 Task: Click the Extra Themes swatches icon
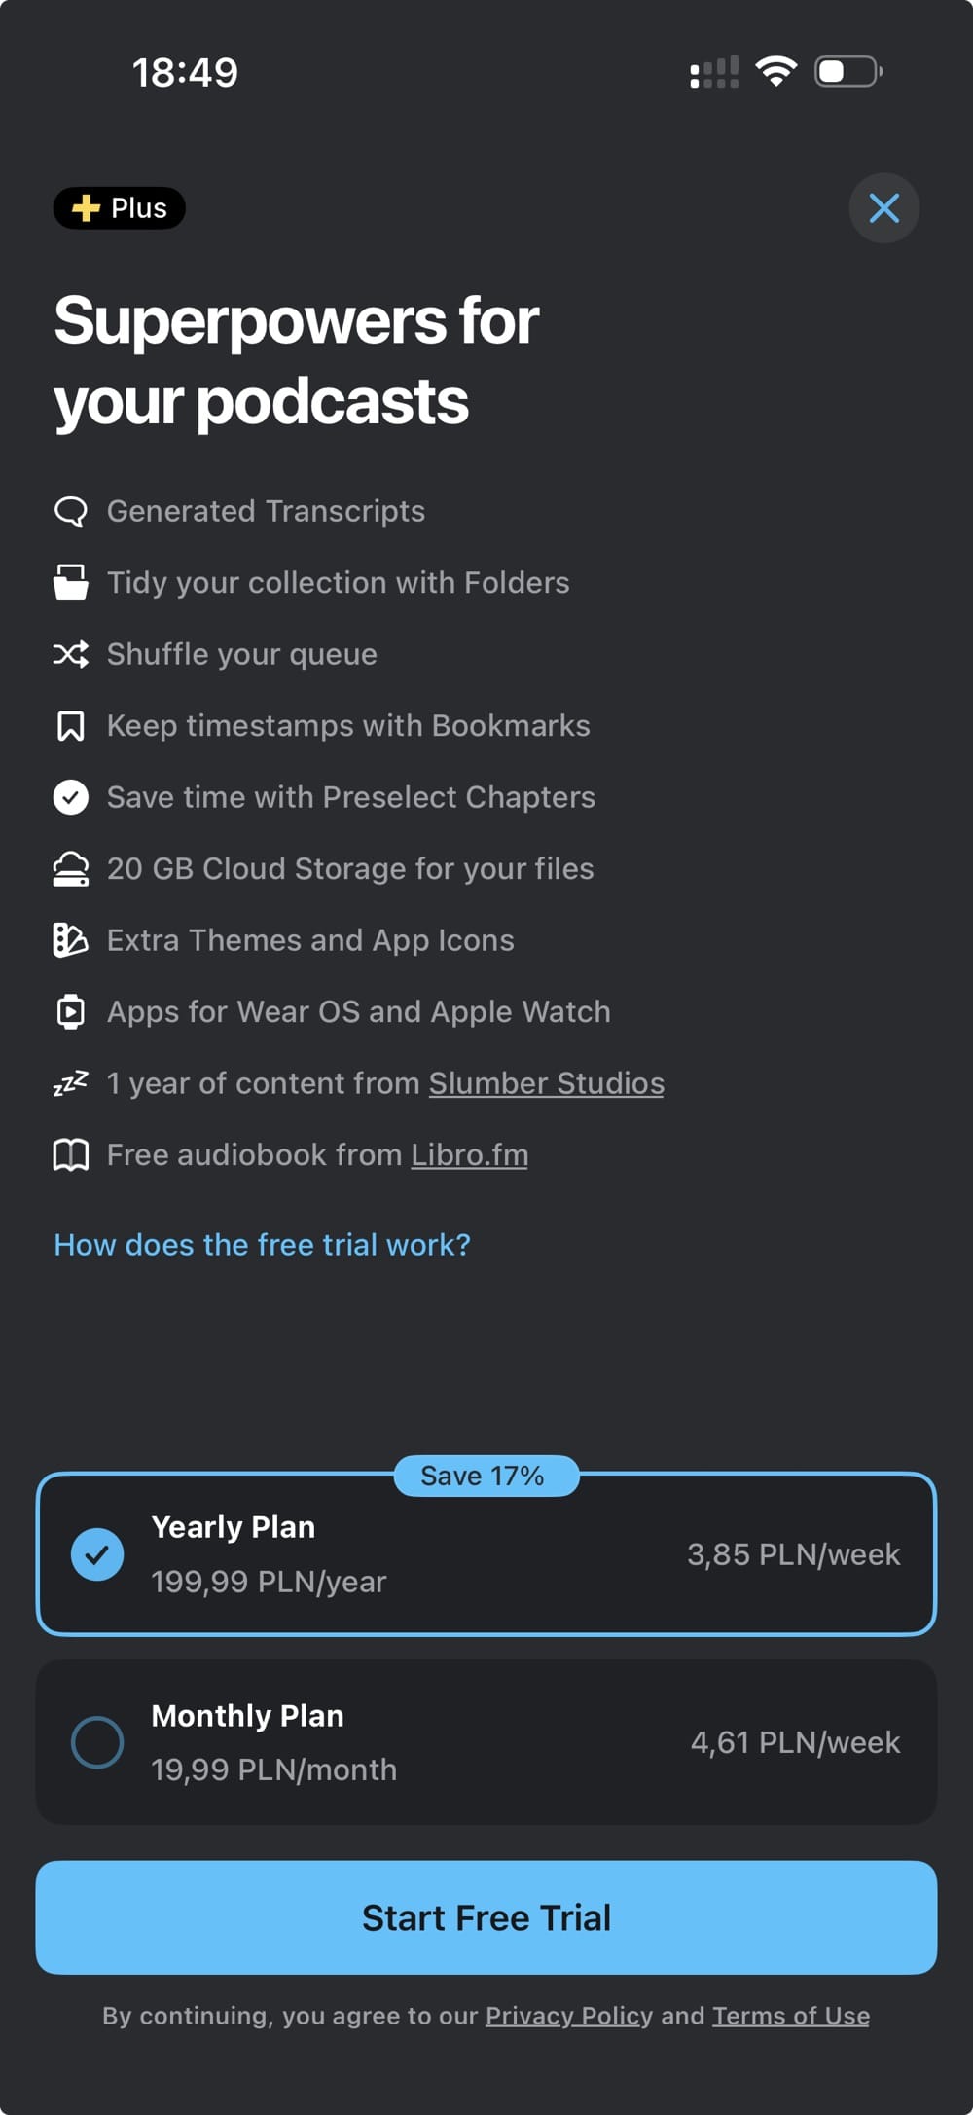70,939
